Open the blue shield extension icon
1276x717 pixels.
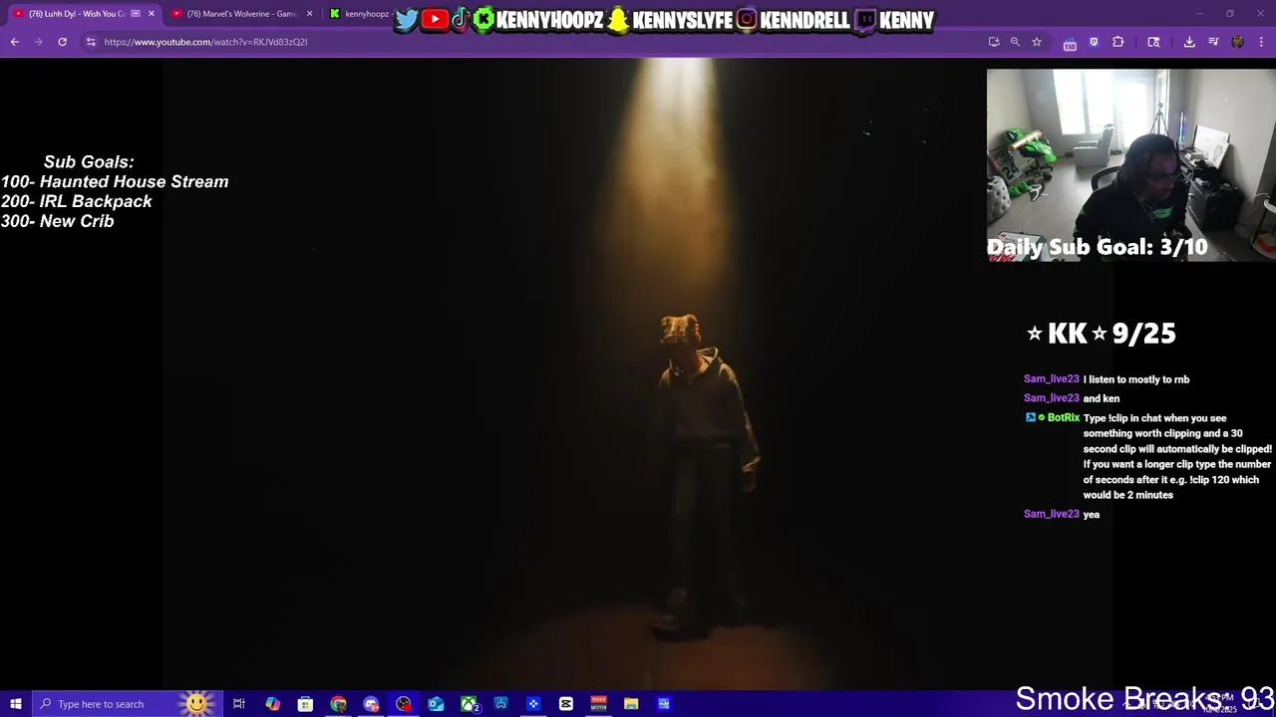click(1094, 42)
